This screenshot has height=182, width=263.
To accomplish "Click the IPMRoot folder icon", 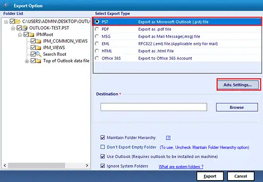I will click(x=31, y=34).
